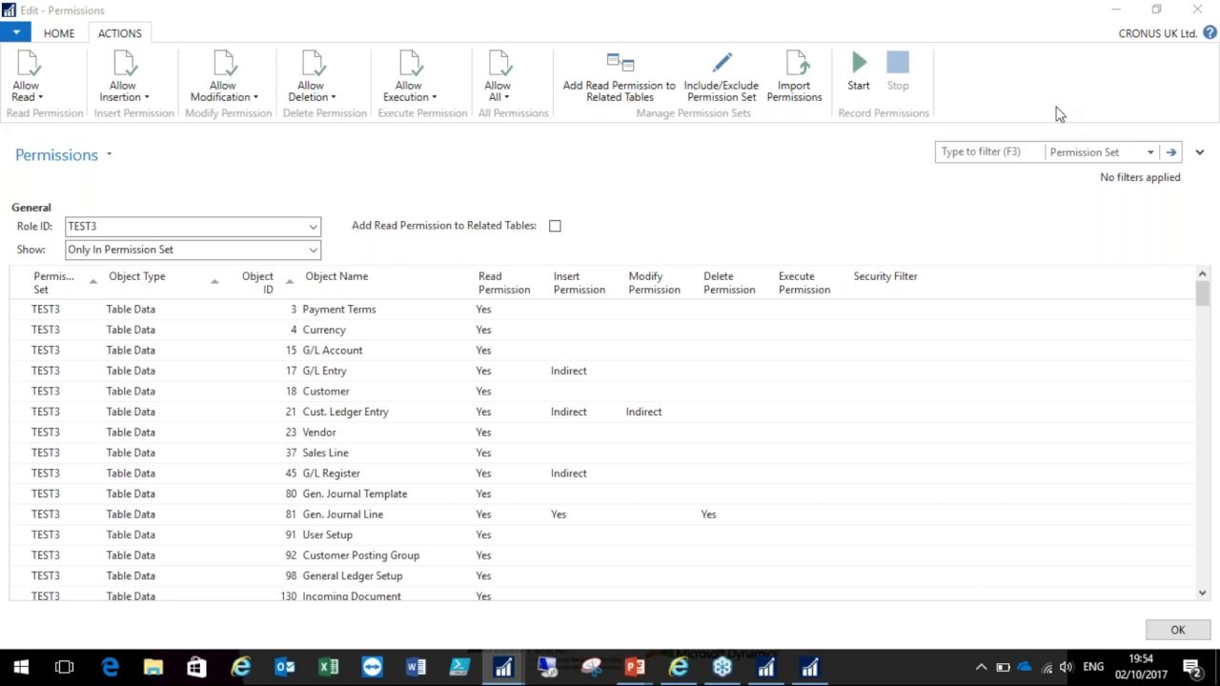Click the Import Permissions action
Screen dimensions: 1220x686
pos(794,77)
